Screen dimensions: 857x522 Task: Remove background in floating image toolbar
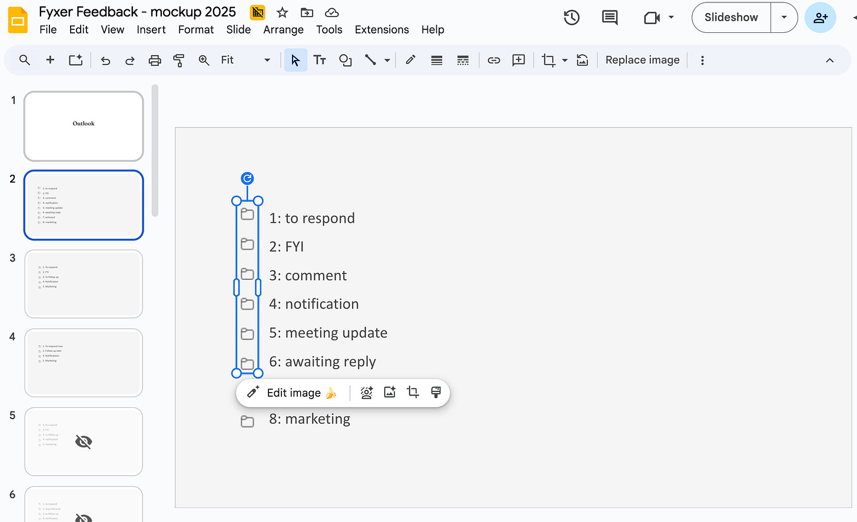pyautogui.click(x=367, y=393)
